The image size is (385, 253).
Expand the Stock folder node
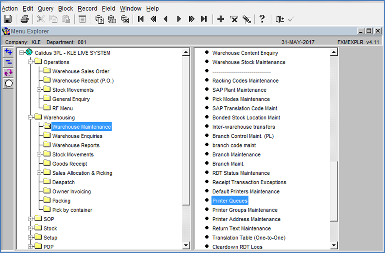tap(30, 228)
